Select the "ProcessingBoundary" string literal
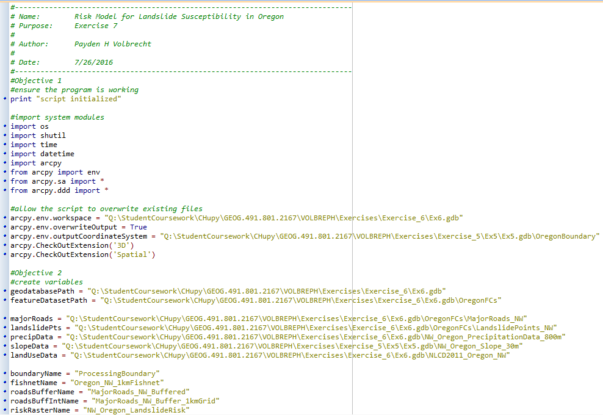Screen dimensions: 603x415 [x=117, y=373]
